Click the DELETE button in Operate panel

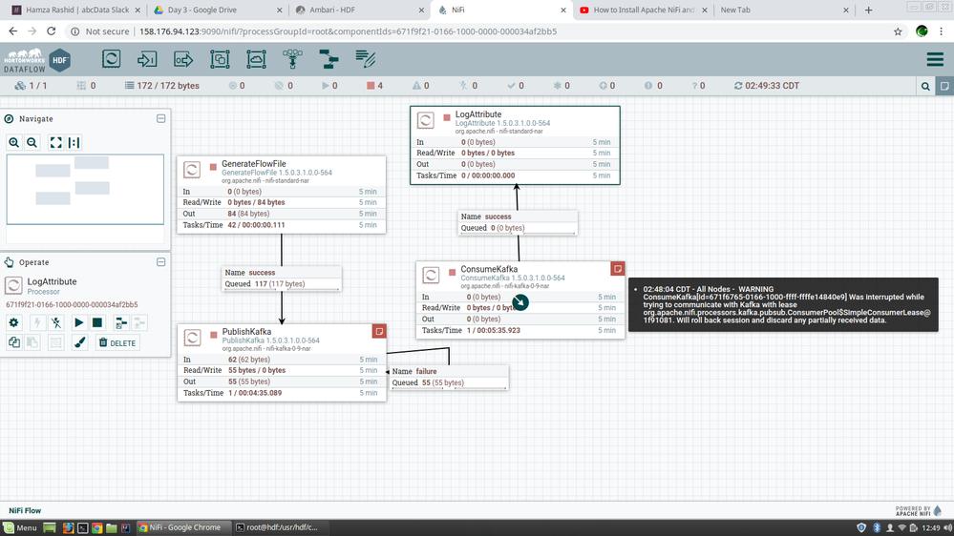[x=117, y=342]
